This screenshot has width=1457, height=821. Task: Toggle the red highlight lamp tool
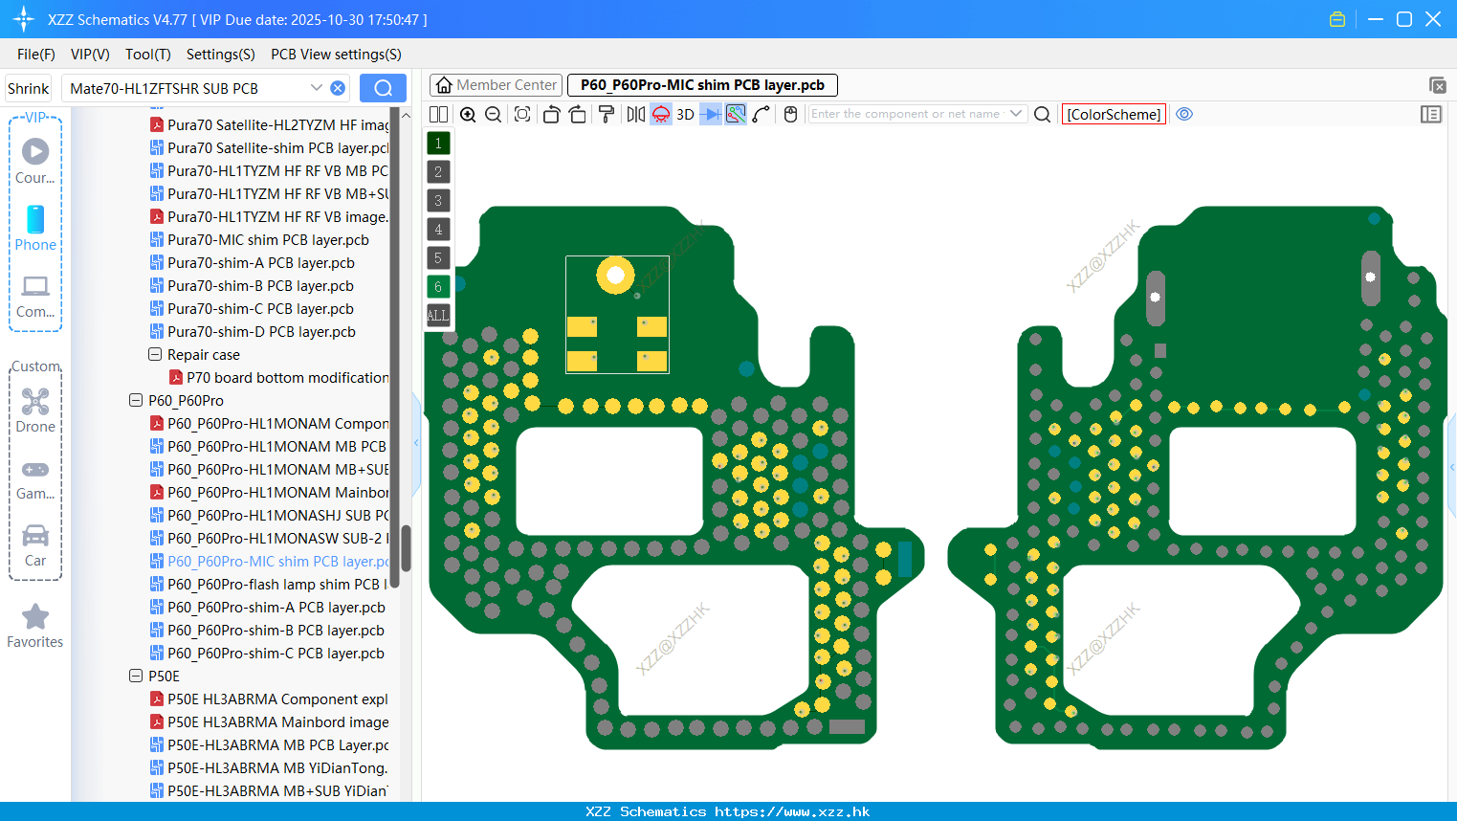(x=661, y=115)
